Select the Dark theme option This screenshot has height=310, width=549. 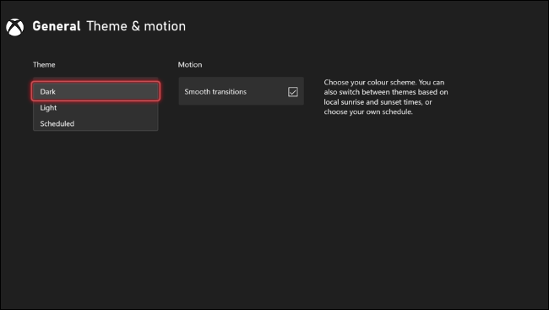tap(95, 91)
